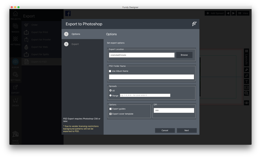261x158 pixels.
Task: Toggle Export cover template checkbox
Action: pyautogui.click(x=110, y=114)
